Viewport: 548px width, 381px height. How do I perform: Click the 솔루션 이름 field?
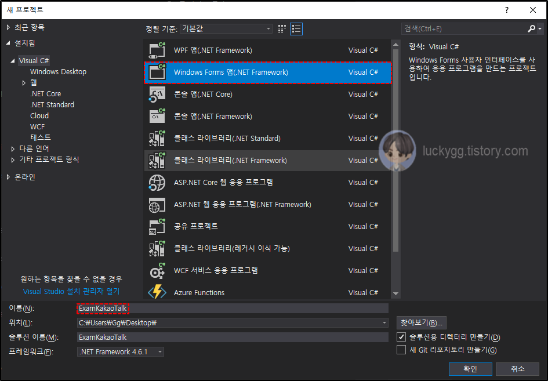[233, 338]
